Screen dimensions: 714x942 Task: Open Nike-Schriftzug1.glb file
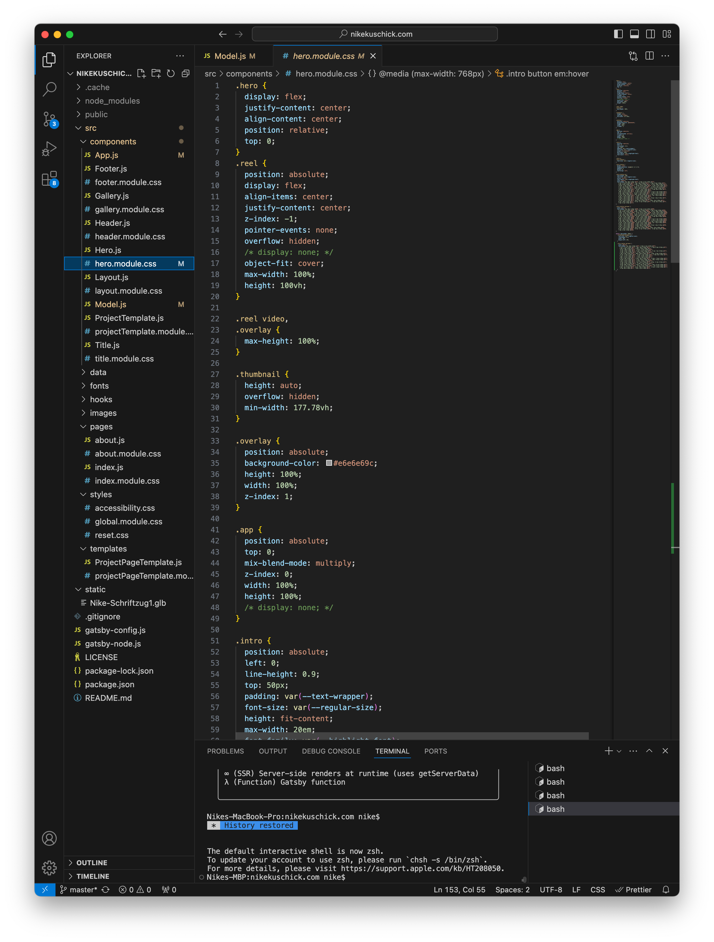pos(129,603)
